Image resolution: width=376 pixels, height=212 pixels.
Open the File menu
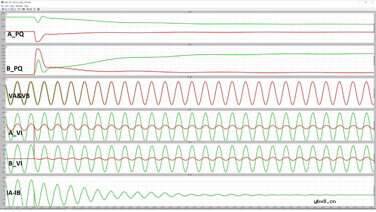pos(2,6)
